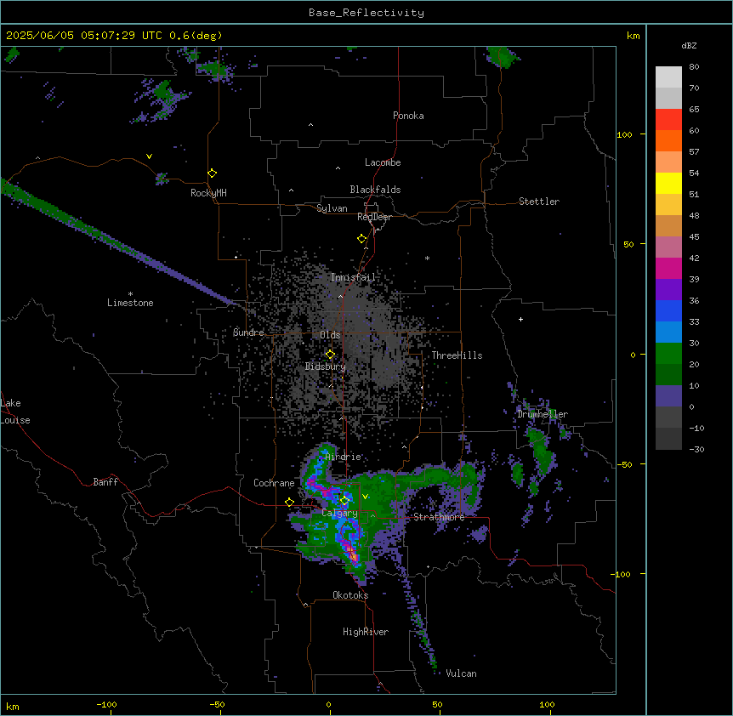Click the yellow V marker northwest of RockyMH

pos(149,156)
